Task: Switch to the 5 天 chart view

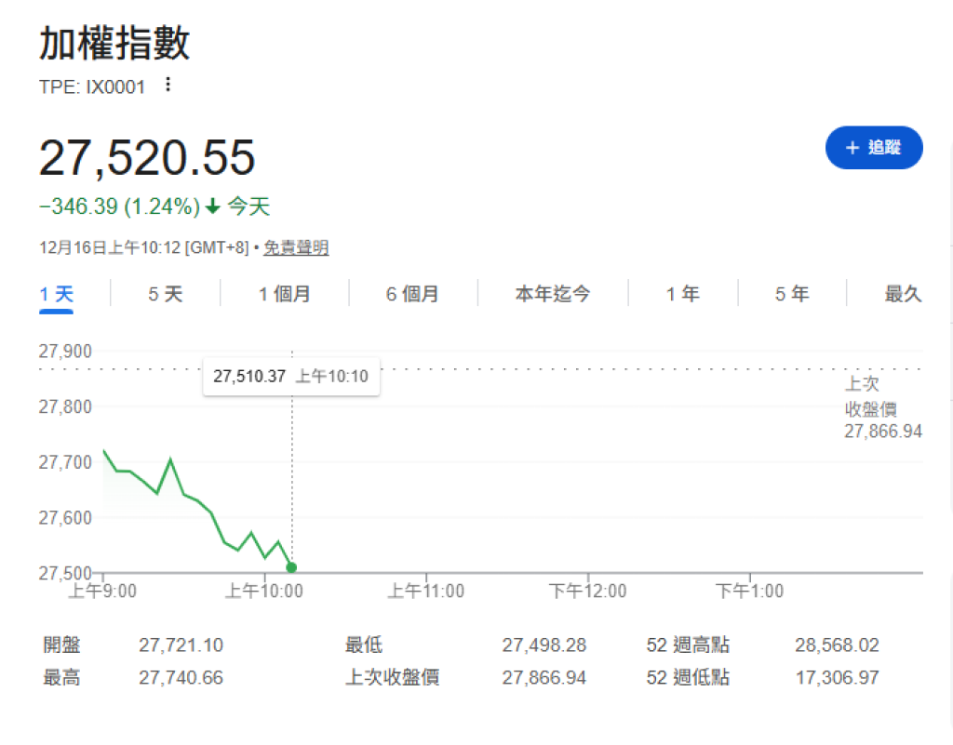Action: (164, 293)
